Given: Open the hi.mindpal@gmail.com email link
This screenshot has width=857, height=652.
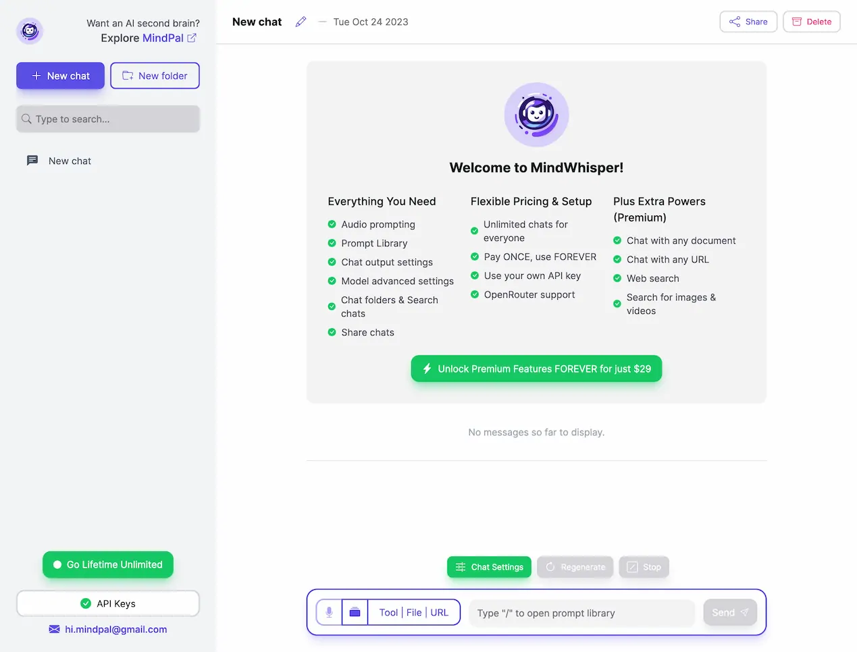Looking at the screenshot, I should coord(115,629).
